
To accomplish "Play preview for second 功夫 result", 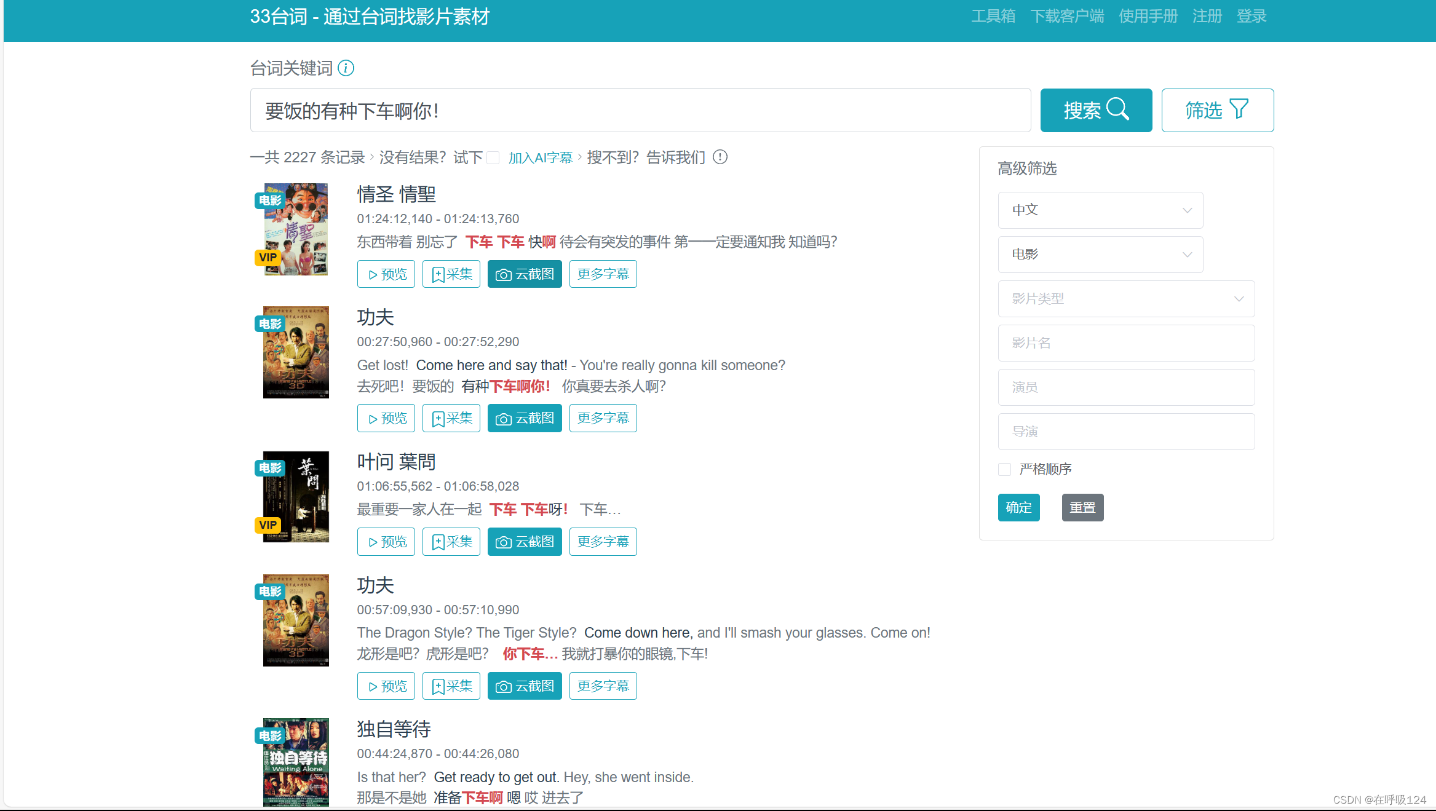I will coord(386,686).
